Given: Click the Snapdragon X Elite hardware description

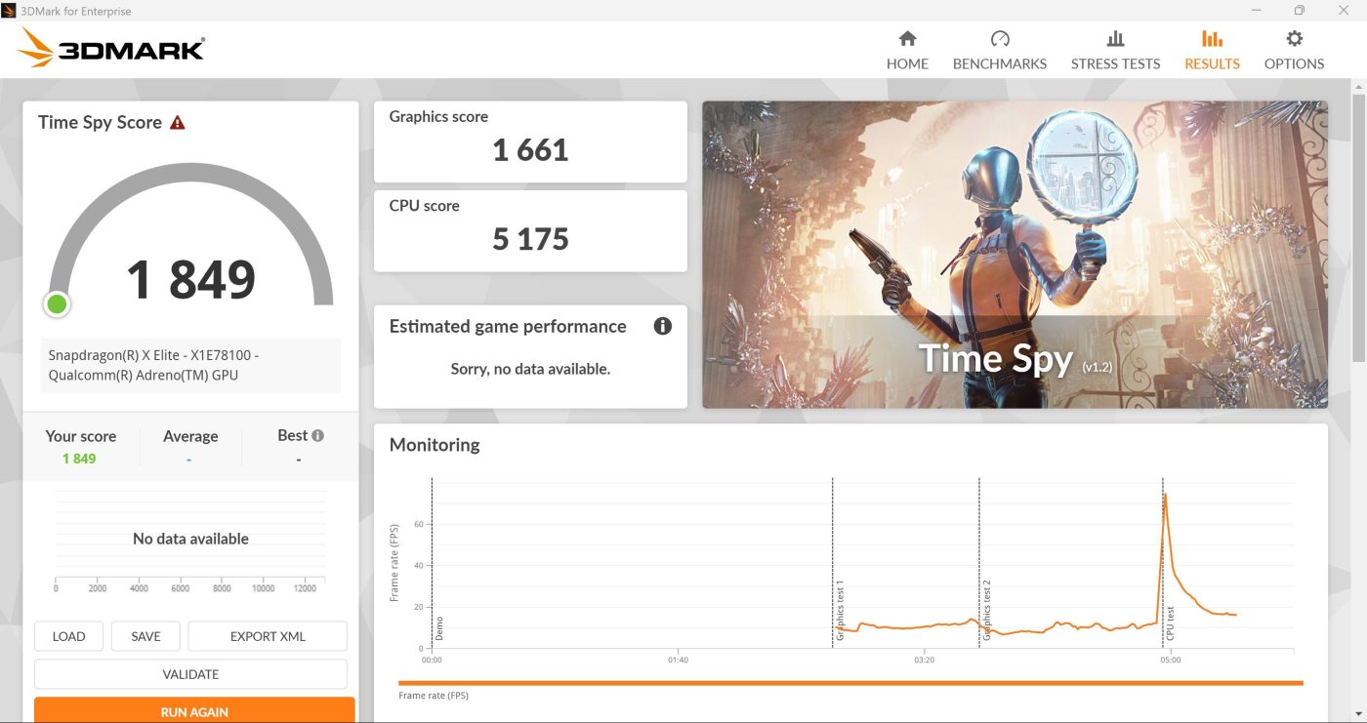Looking at the screenshot, I should [190, 365].
